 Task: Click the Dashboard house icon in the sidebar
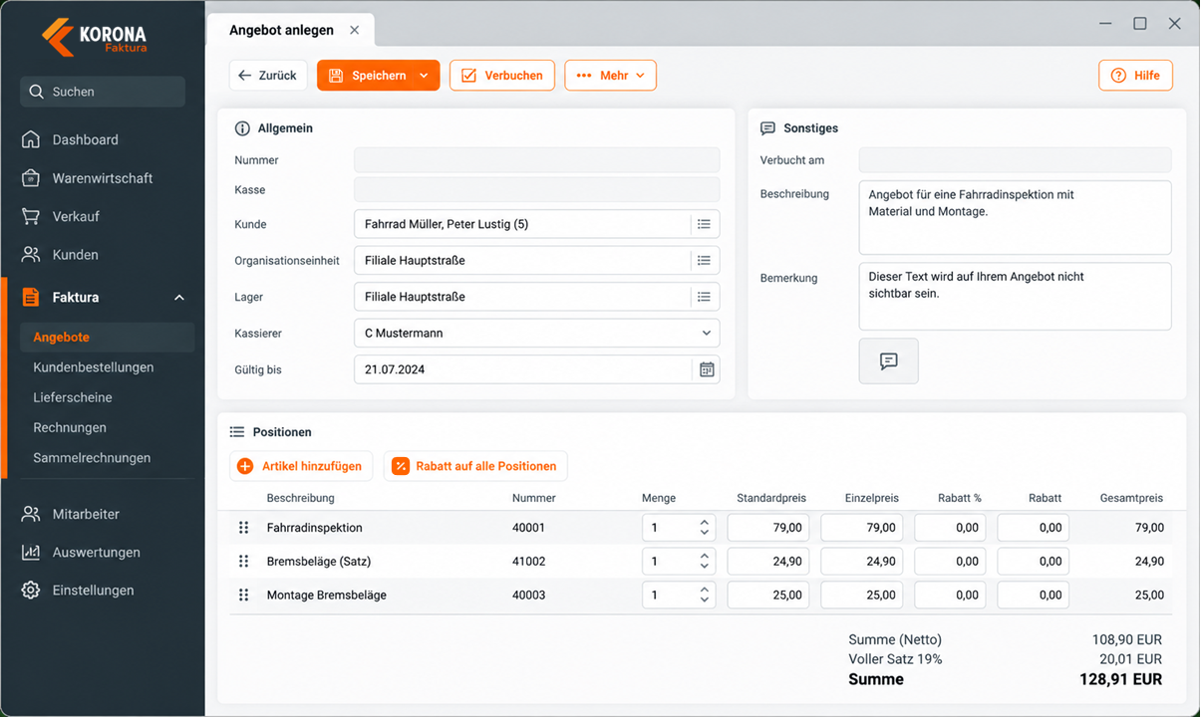point(32,139)
